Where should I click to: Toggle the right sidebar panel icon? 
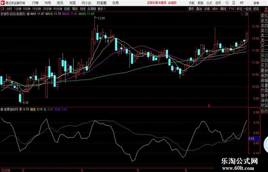coord(246,14)
